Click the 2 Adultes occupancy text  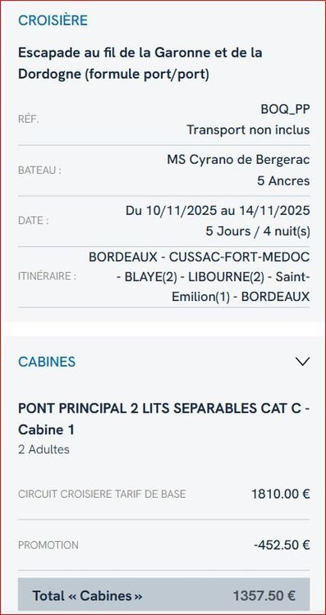pos(44,449)
